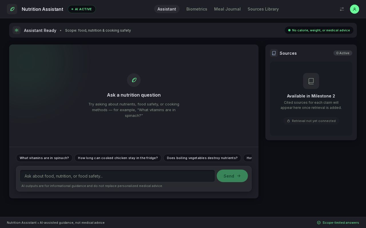Click the AI ACTIVE status badge
This screenshot has width=366, height=228.
pyautogui.click(x=82, y=9)
